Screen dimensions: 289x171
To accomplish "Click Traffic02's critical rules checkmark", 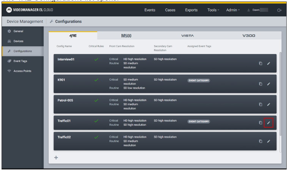I will (x=96, y=137).
